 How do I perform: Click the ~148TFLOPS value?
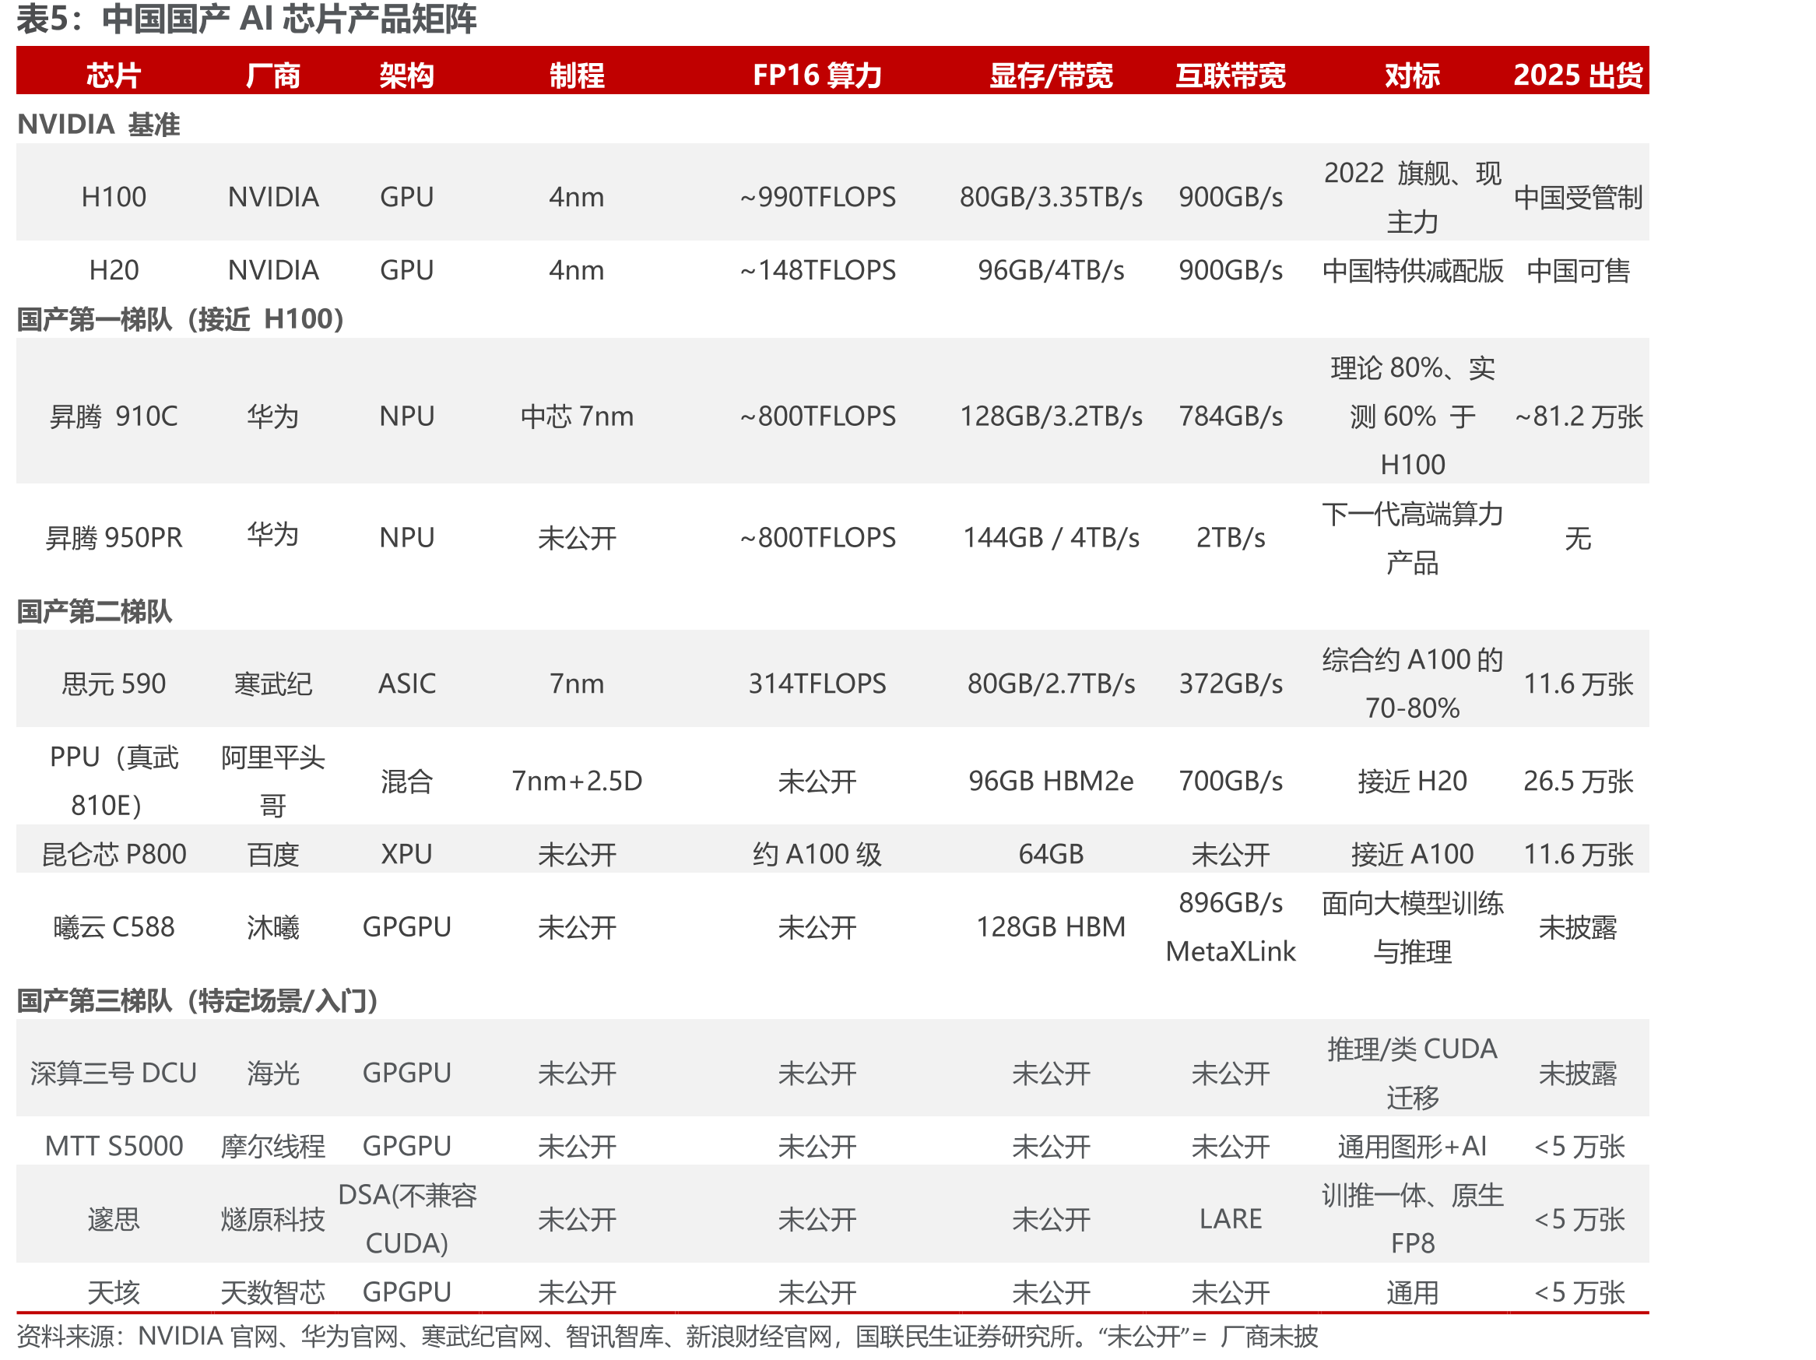click(x=817, y=270)
